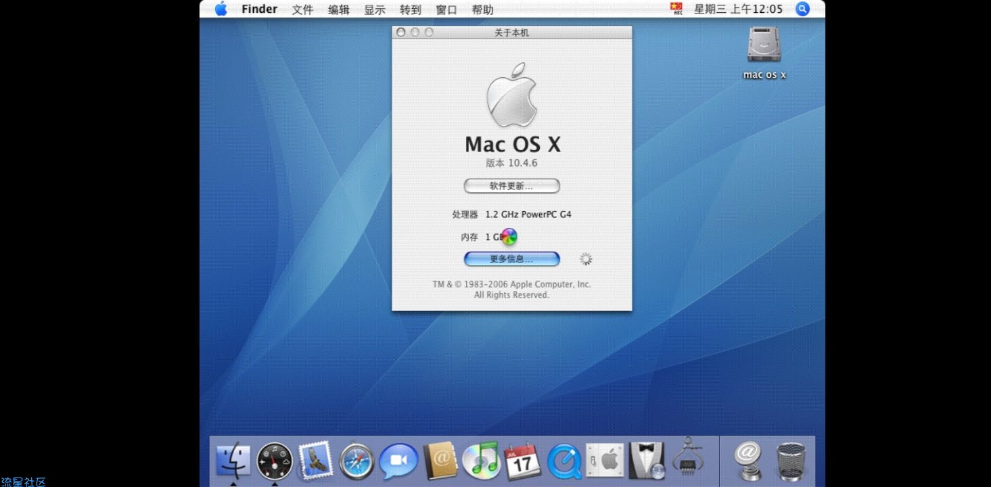
Task: Click the 版本 10.4.6 version text
Action: (x=511, y=163)
